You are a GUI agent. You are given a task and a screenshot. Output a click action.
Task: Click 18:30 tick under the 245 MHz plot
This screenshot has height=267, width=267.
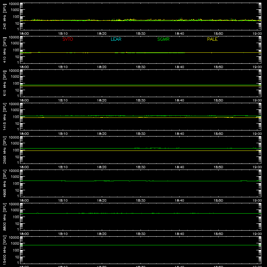(141, 34)
